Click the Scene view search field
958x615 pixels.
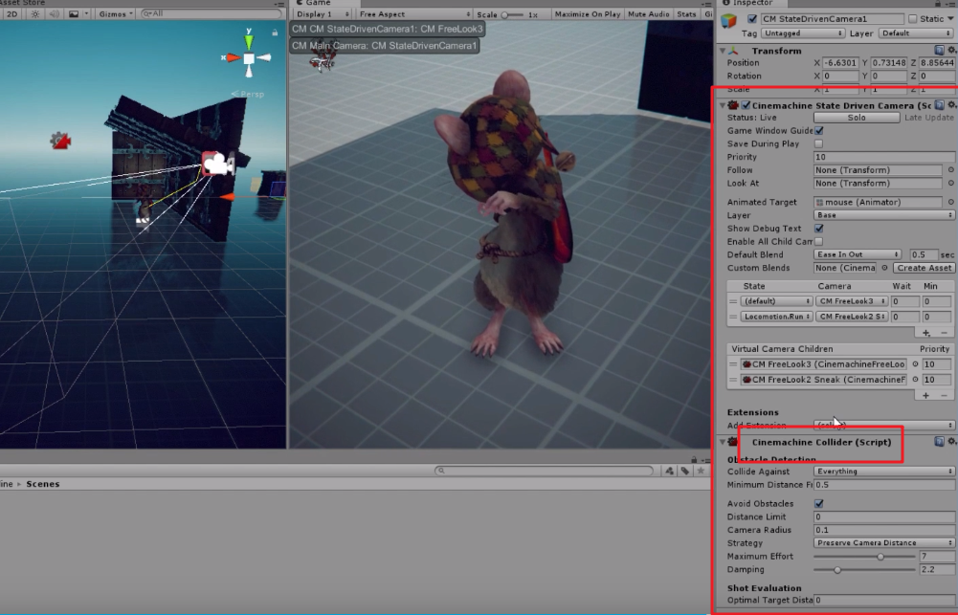211,13
